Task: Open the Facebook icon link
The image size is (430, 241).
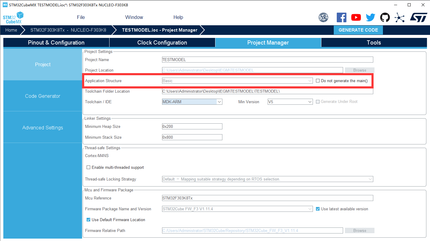Action: click(x=341, y=17)
